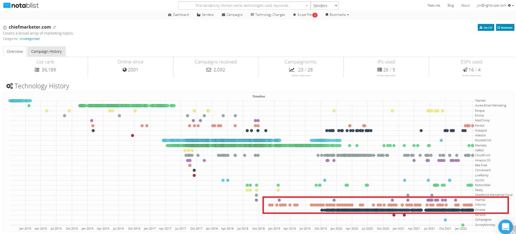
Task: Click the red LiveRamp dot on the timeline
Action: tap(194, 175)
